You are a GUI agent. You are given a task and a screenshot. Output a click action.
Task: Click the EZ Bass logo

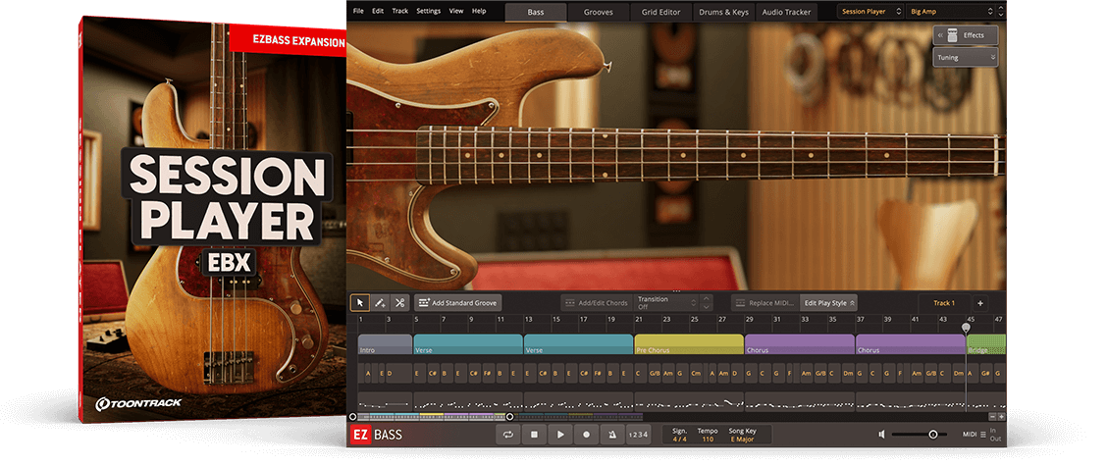(376, 435)
